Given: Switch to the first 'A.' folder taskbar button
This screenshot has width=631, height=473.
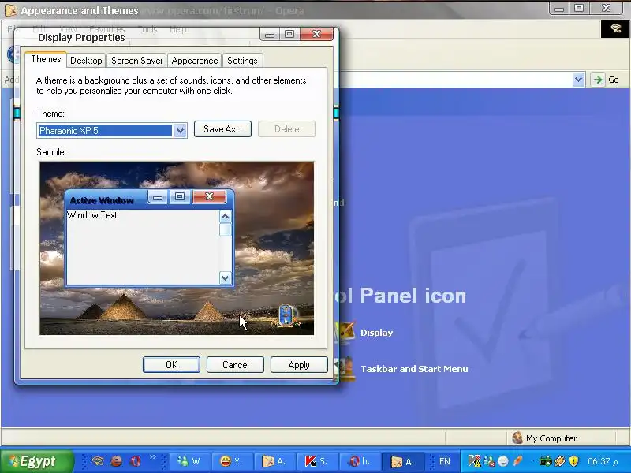Looking at the screenshot, I should 274,461.
